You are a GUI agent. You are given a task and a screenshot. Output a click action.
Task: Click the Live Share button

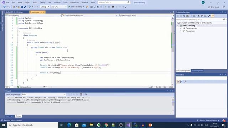point(213,7)
